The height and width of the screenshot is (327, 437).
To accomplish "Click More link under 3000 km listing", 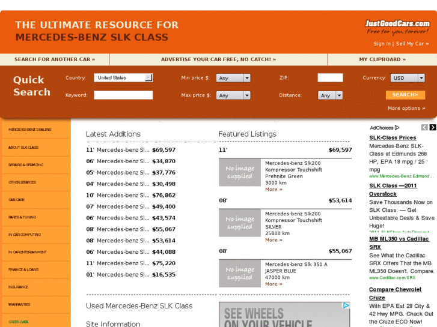I will click(x=274, y=190).
